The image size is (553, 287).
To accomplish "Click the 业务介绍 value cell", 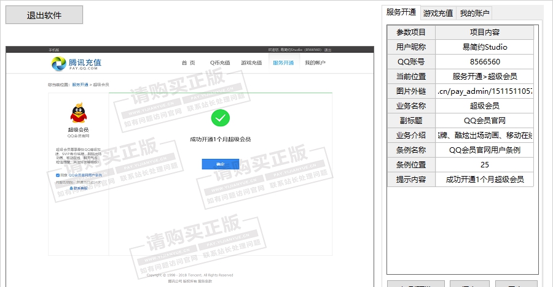I will point(485,136).
